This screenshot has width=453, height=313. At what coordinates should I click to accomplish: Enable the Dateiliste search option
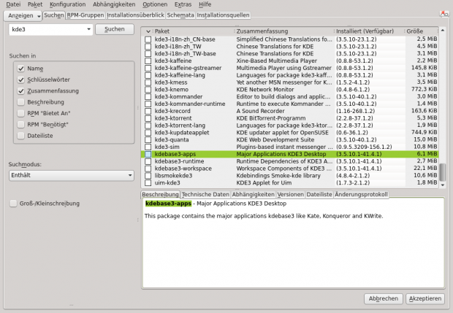[x=20, y=136]
